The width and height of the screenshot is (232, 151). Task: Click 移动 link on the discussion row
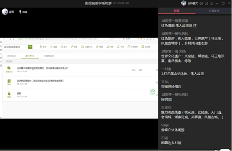coord(133,70)
